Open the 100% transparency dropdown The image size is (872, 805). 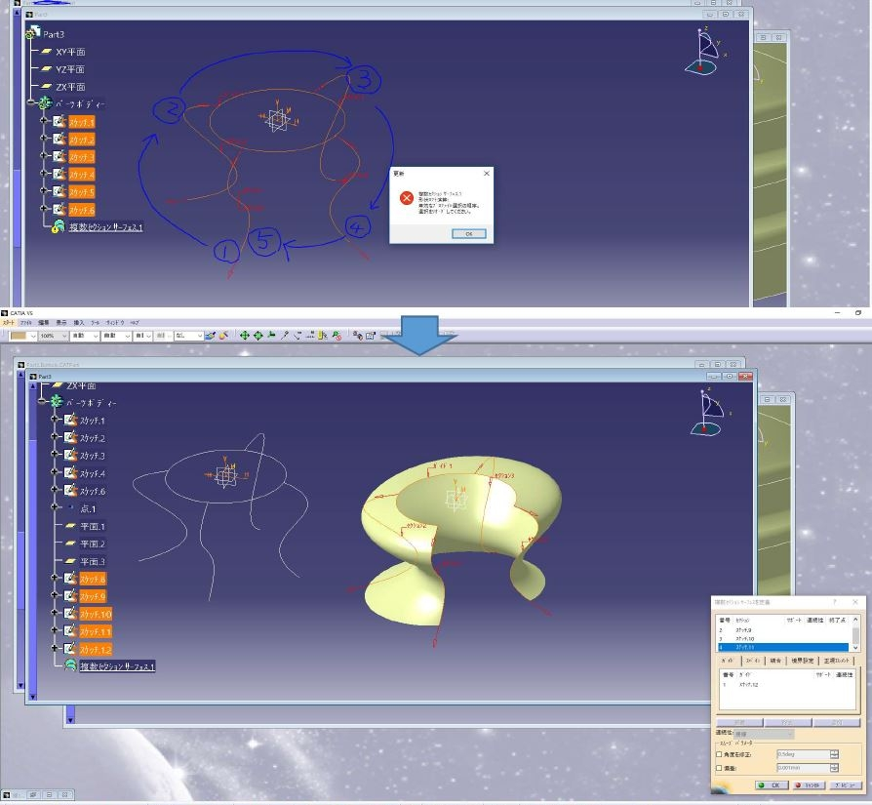(64, 336)
